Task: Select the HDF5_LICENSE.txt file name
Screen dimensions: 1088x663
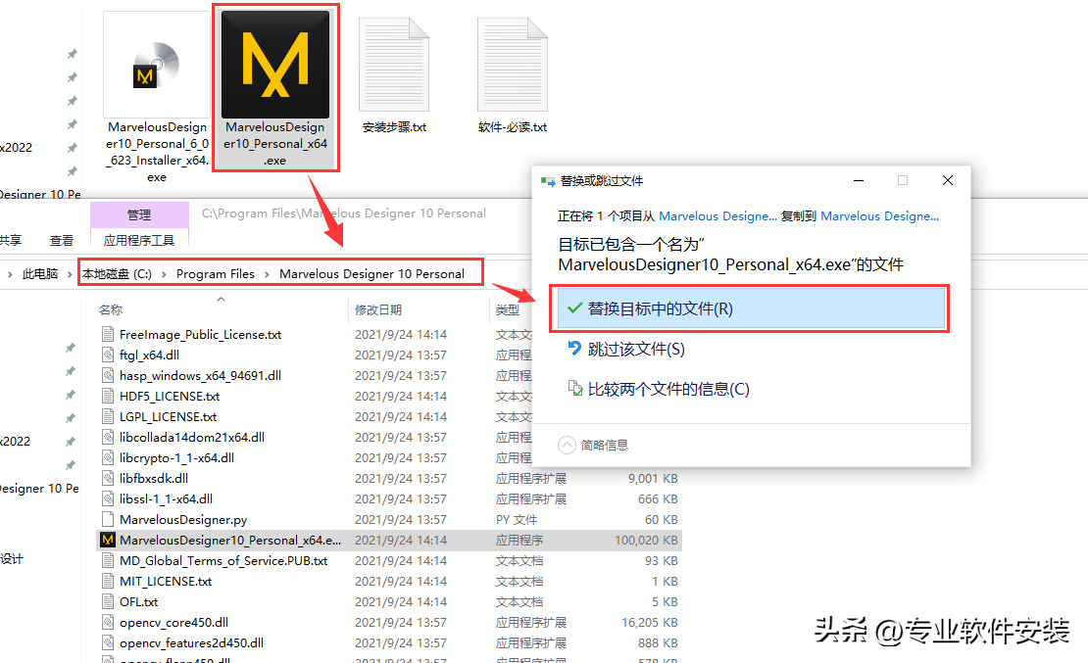Action: [x=170, y=396]
